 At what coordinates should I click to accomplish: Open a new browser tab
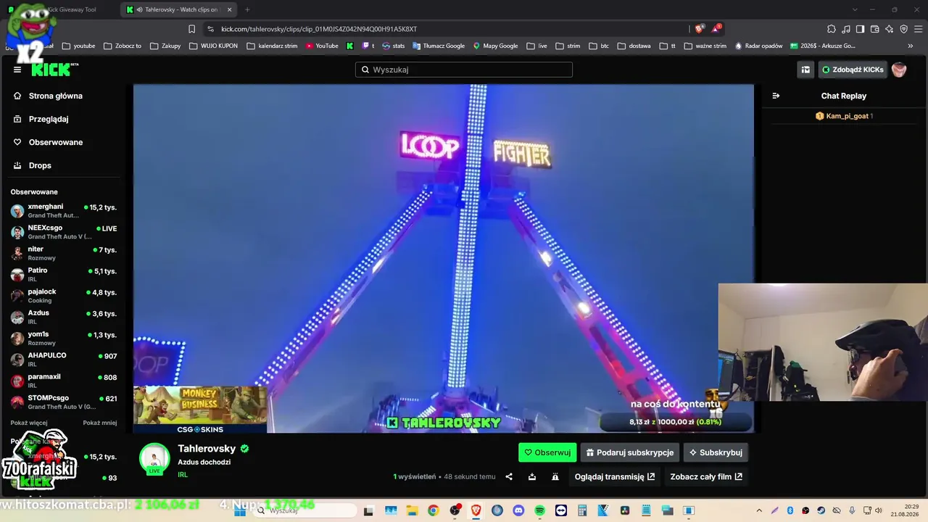(247, 9)
